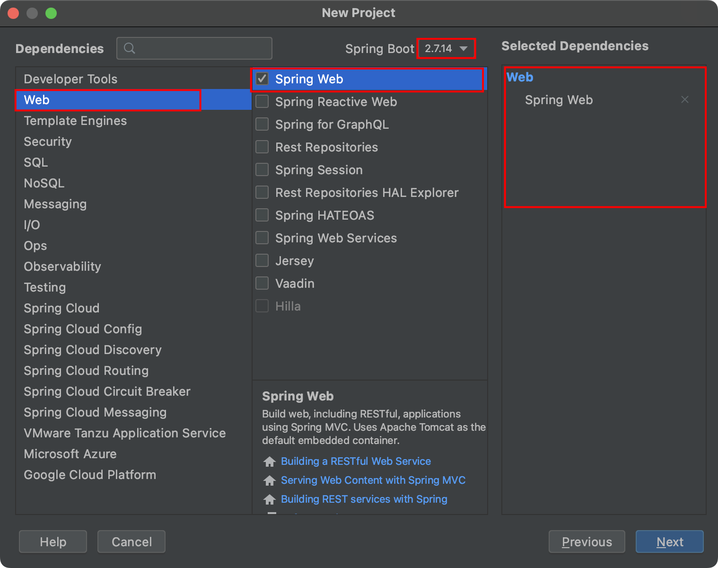This screenshot has width=718, height=568.
Task: Select VMware Tanzu Application Service category
Action: 133,433
